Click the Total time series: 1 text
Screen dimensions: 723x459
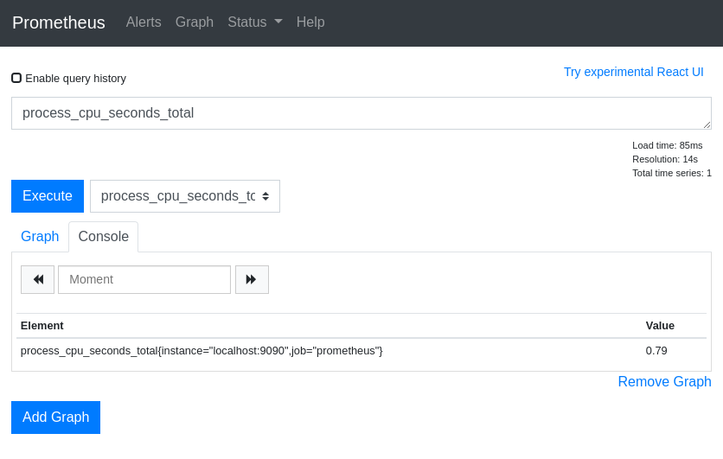672,173
